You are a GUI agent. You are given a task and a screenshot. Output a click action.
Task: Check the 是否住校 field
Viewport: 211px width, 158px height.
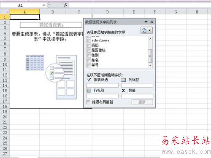click(89, 51)
